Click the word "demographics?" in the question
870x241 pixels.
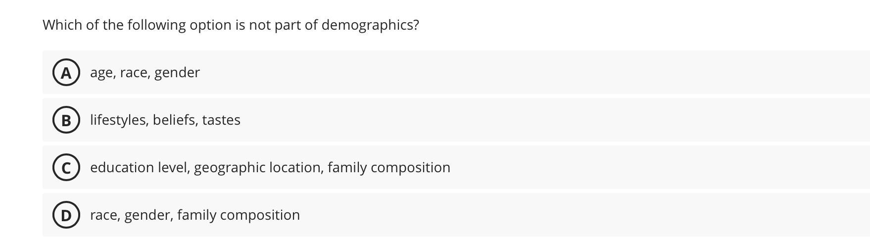coord(370,25)
